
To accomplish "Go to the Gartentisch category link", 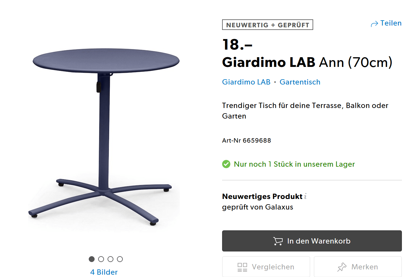I will [x=300, y=82].
